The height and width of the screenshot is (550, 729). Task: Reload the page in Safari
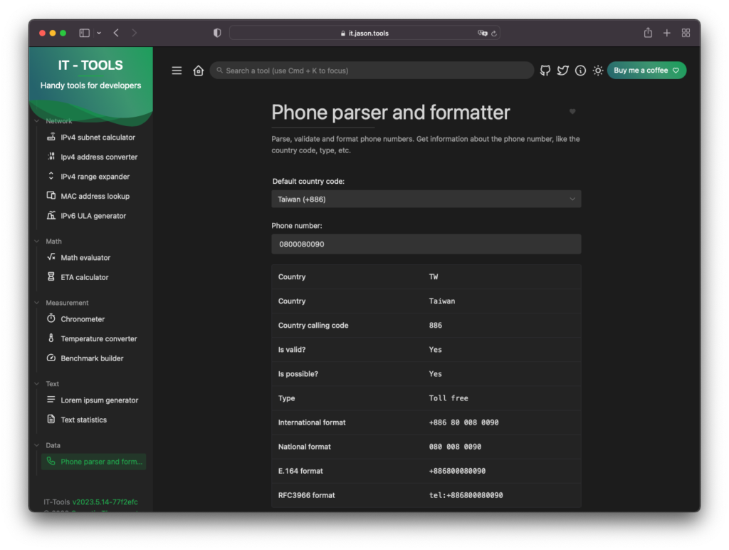[x=494, y=33]
